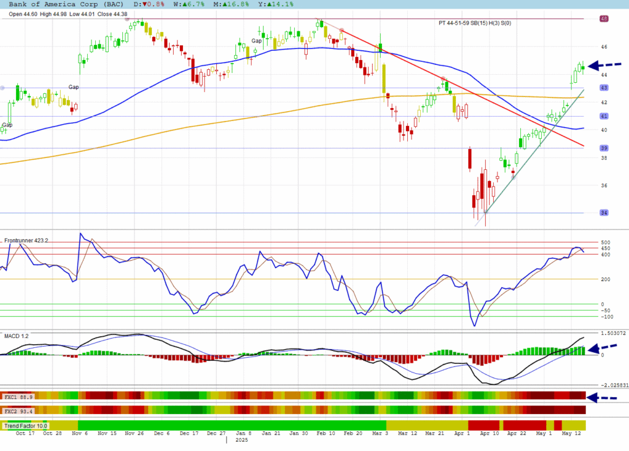The image size is (629, 451).
Task: Click the Apr 10 date label
Action: click(x=490, y=433)
